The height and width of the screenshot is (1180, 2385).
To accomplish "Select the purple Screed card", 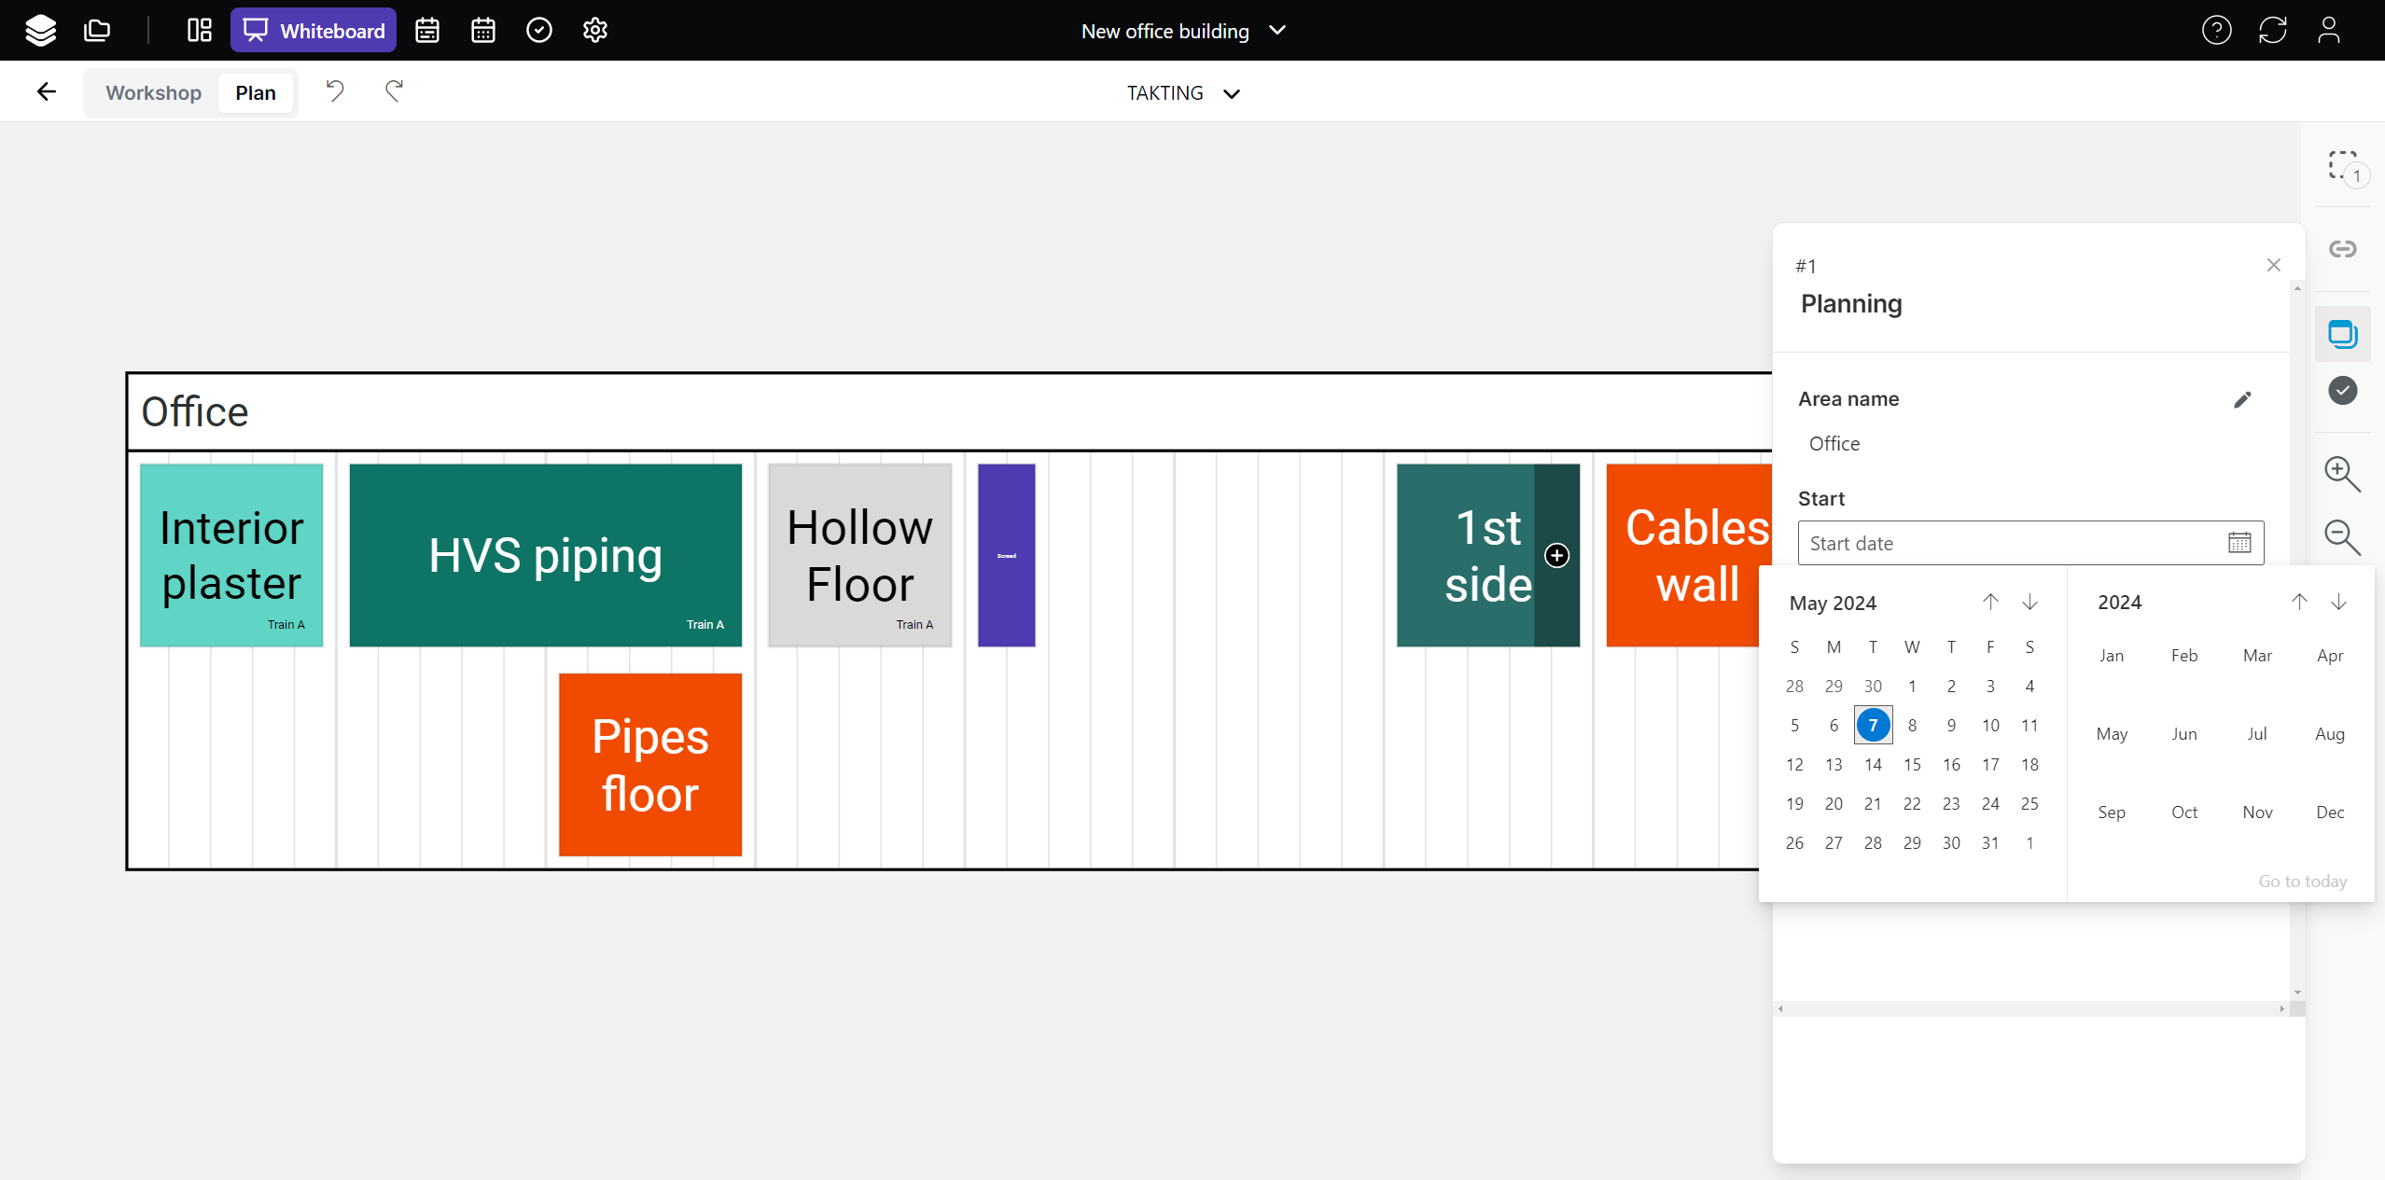I will [x=1006, y=556].
